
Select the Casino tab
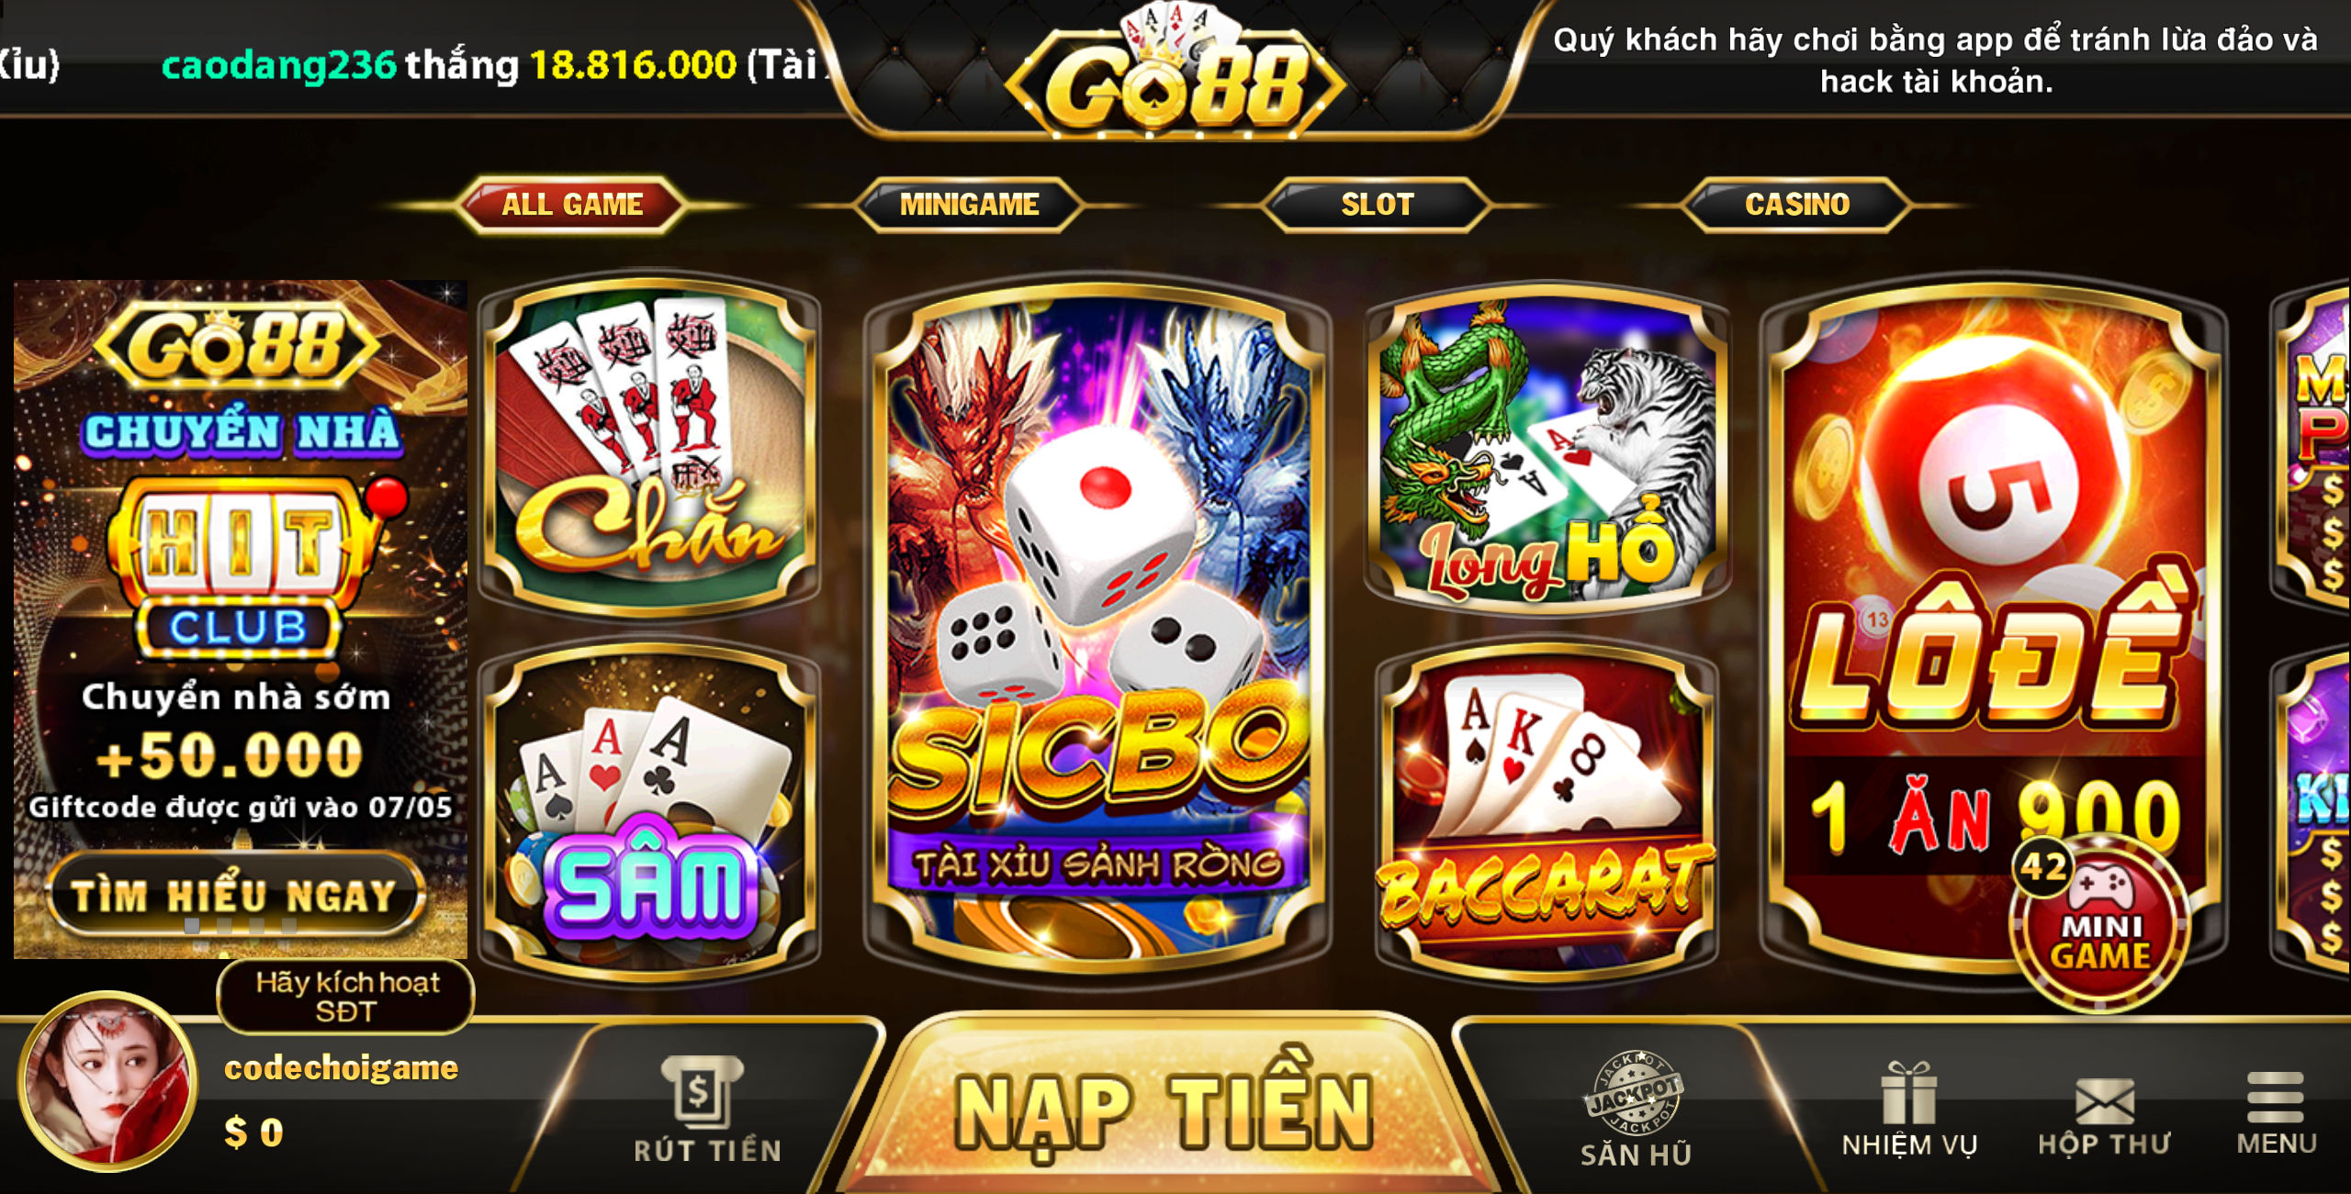click(x=1797, y=204)
